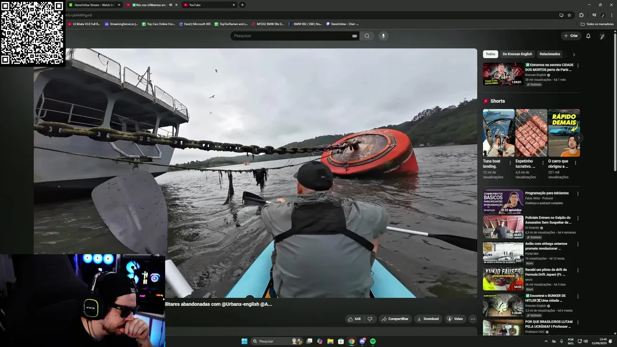The height and width of the screenshot is (347, 617).
Task: Open LS Miata V2.0 bookmark
Action: point(84,24)
